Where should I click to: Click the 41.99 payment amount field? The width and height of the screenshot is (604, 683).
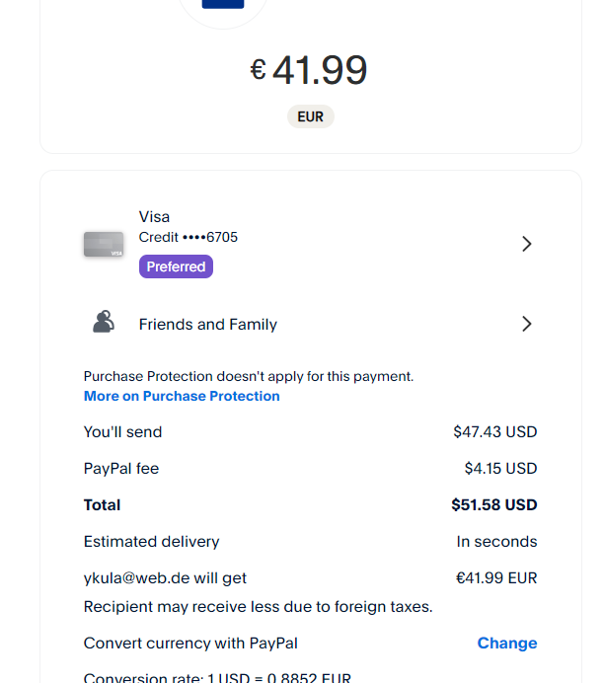click(x=319, y=70)
